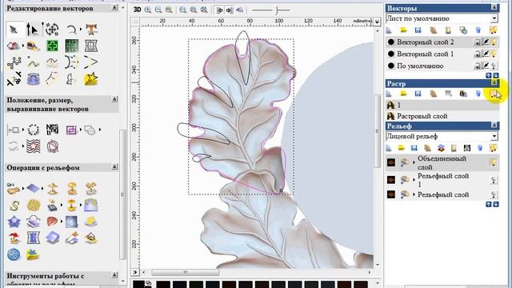Click the canvas horizontal scrollbar thumb
The height and width of the screenshot is (288, 512).
tap(185, 272)
